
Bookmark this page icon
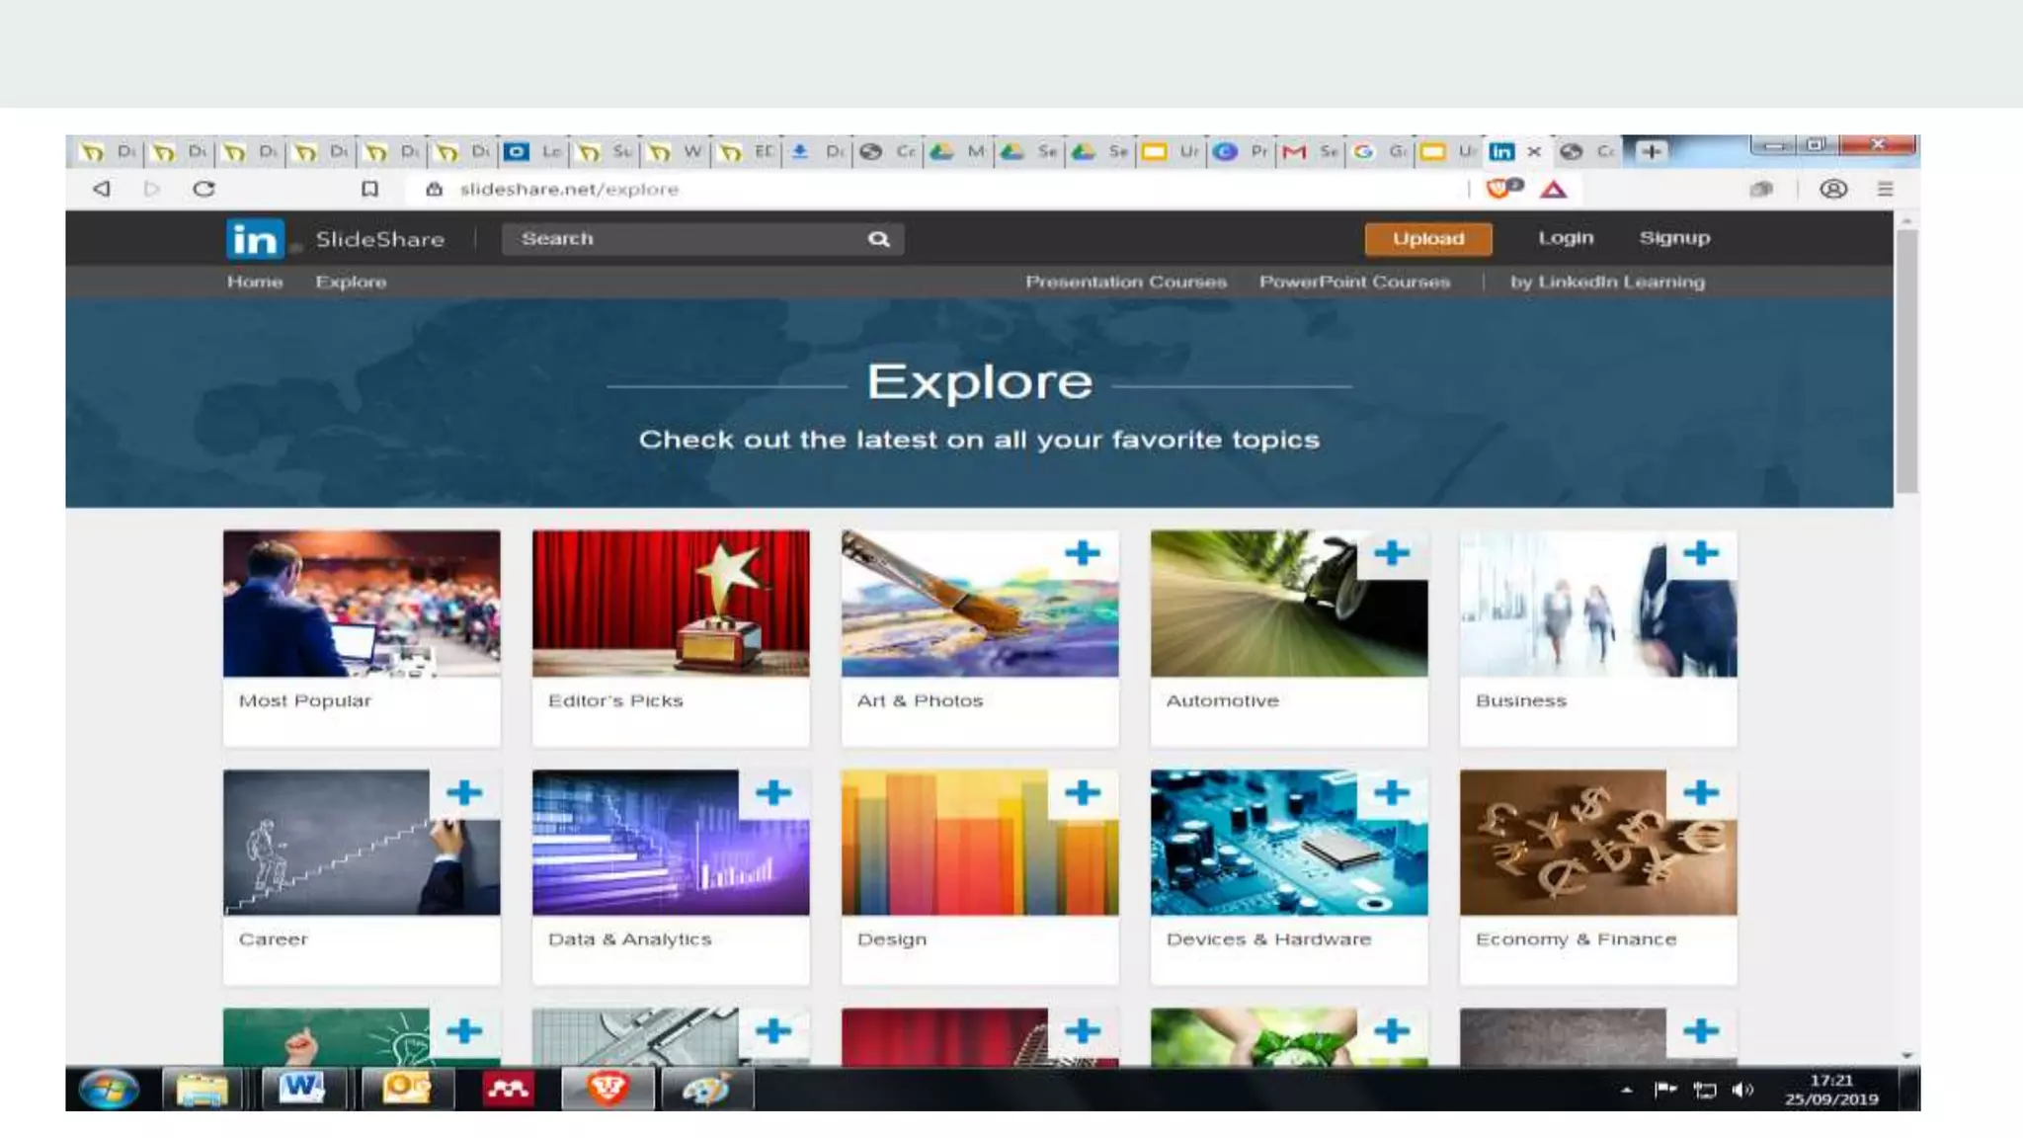click(369, 189)
